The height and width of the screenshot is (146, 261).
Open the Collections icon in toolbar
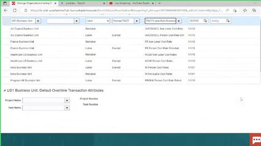[254, 11]
